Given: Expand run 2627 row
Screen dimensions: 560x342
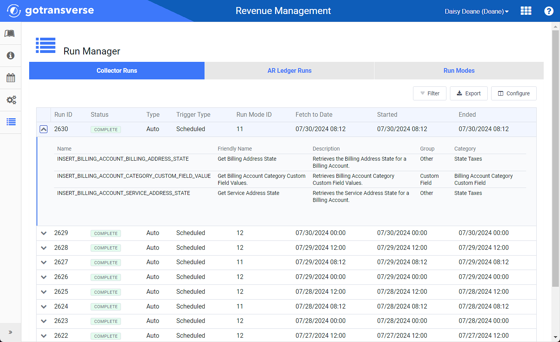Looking at the screenshot, I should click(x=44, y=262).
